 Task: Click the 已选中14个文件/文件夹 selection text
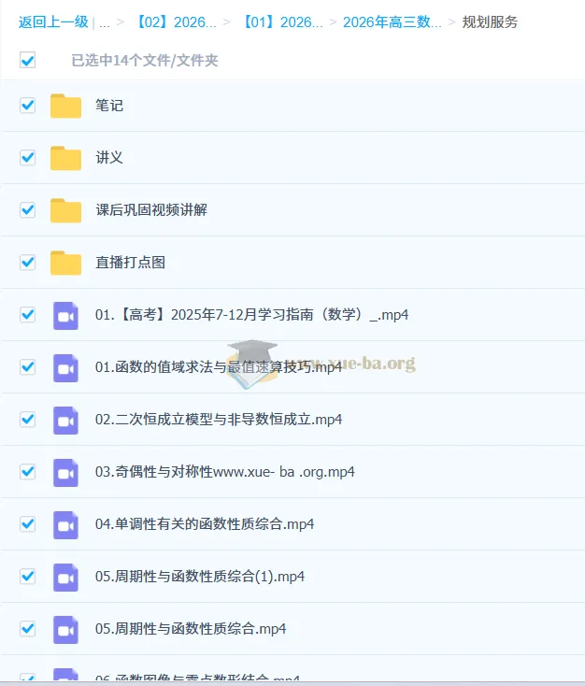coord(145,61)
